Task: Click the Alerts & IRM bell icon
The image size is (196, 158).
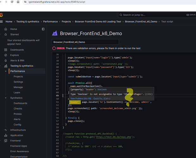Action: click(x=6, y=60)
